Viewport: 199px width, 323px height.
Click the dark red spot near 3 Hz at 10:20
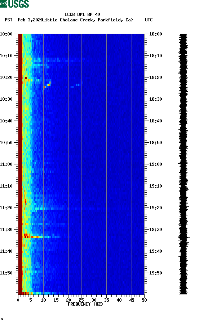point(26,78)
